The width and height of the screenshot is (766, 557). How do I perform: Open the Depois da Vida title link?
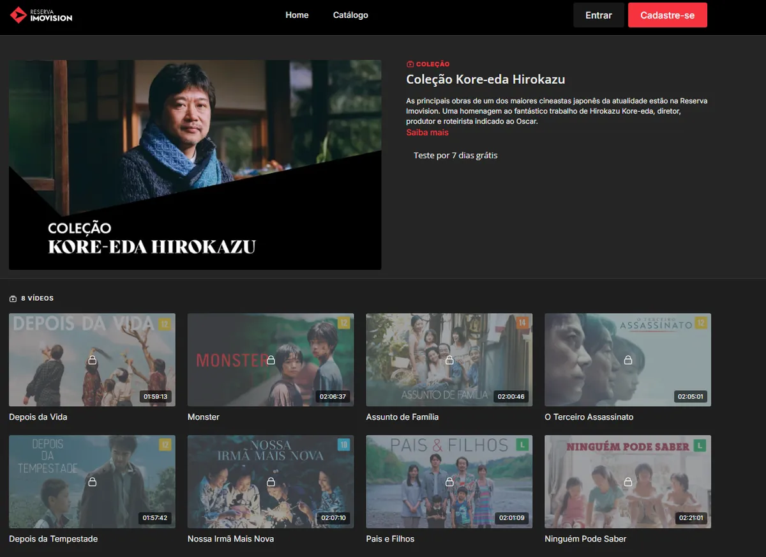(x=38, y=417)
